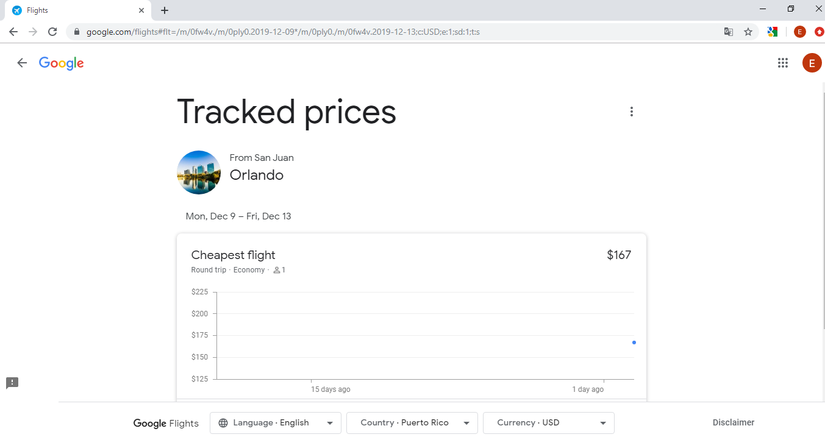
Task: Close the Flights tab
Action: [x=141, y=10]
